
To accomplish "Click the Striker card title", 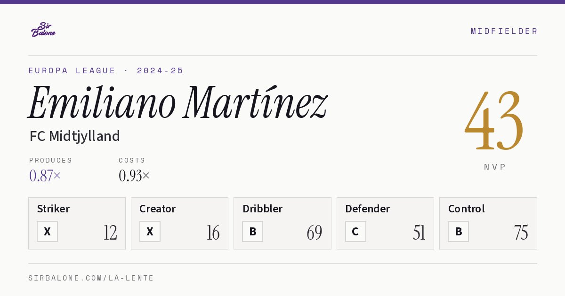I will click(x=53, y=209).
